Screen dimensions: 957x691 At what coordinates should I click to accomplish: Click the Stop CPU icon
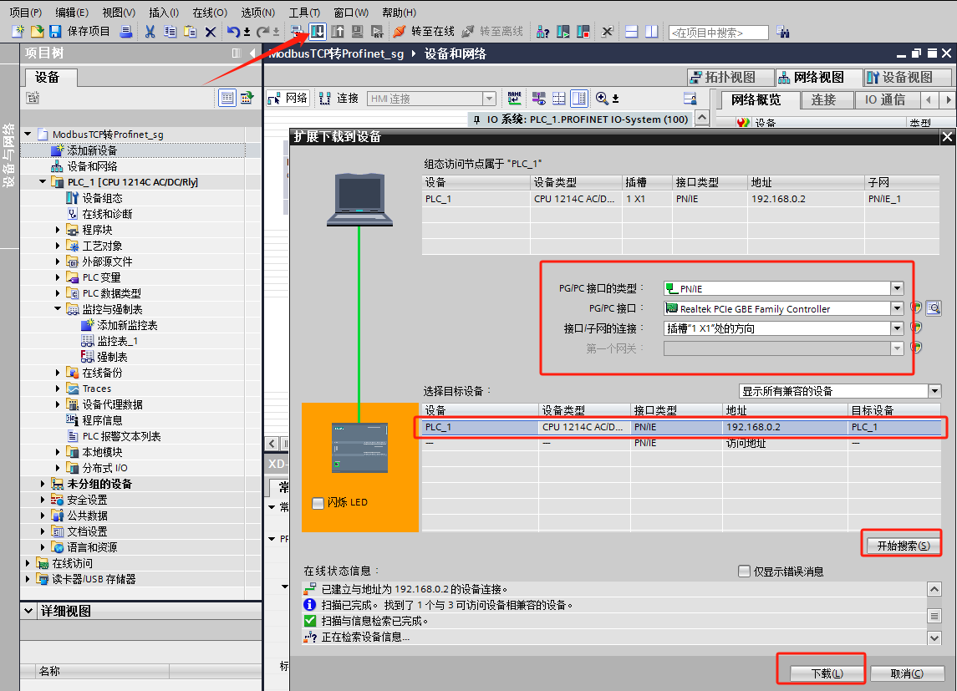point(583,32)
